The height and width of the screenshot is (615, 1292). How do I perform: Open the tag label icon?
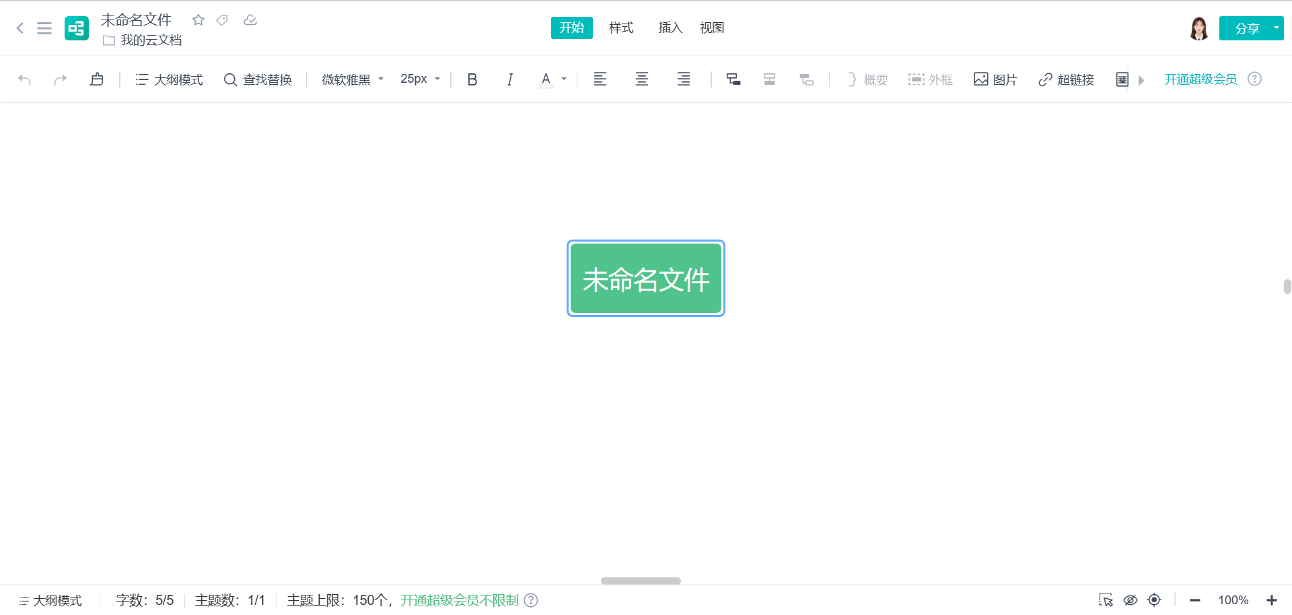coord(222,20)
